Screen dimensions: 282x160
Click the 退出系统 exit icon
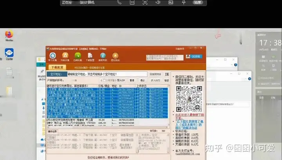[115, 57]
